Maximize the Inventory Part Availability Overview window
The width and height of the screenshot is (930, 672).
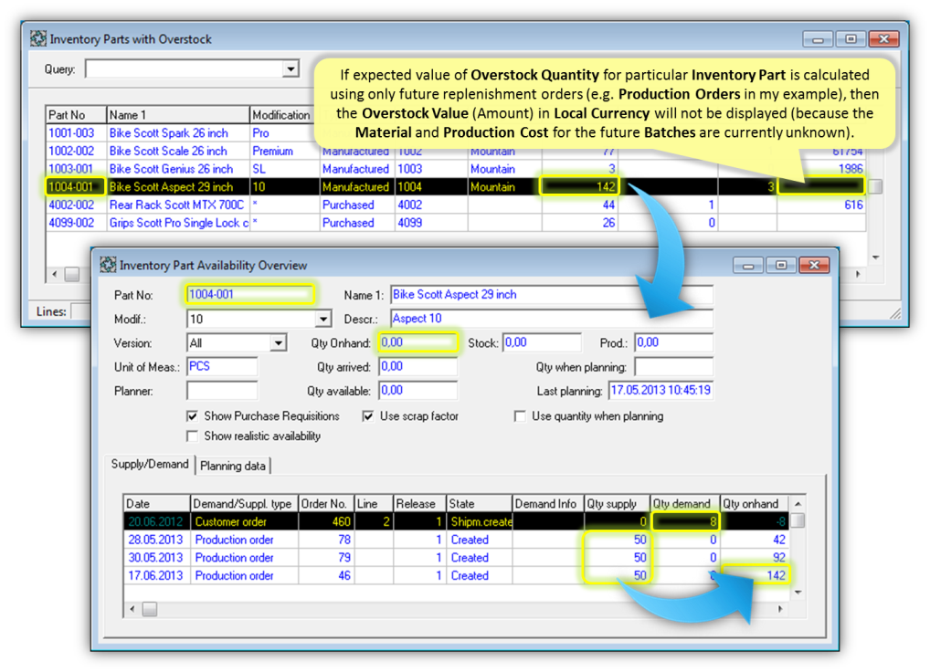tap(781, 265)
